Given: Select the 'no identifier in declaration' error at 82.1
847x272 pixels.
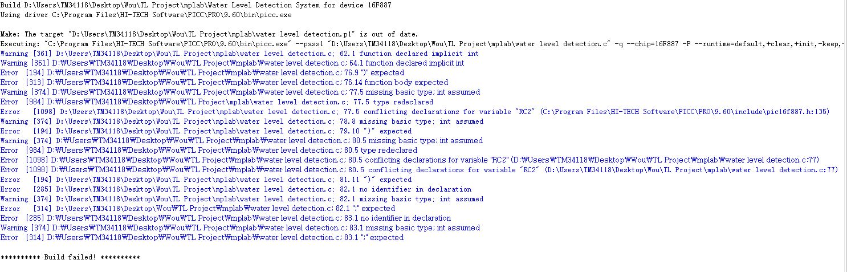Looking at the screenshot, I should pyautogui.click(x=236, y=189).
